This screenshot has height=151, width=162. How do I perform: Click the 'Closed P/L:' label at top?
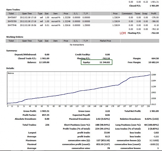pyautogui.click(x=135, y=6)
